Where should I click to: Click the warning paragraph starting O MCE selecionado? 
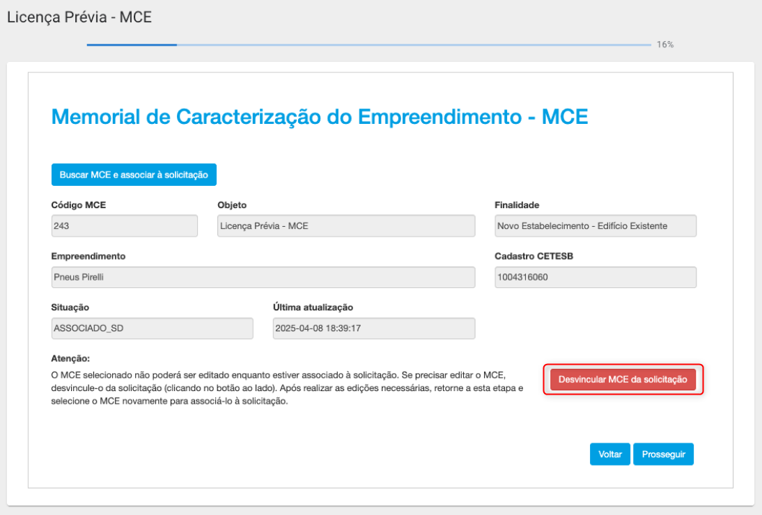click(287, 388)
